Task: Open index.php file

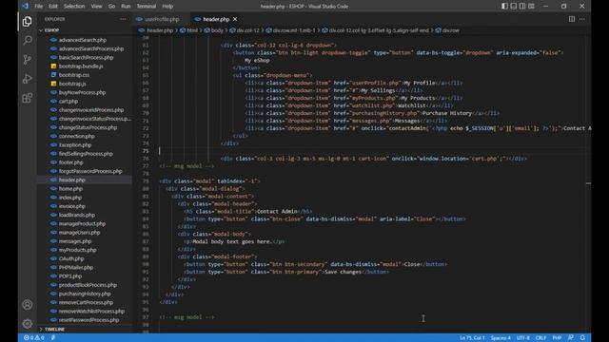Action: point(69,198)
